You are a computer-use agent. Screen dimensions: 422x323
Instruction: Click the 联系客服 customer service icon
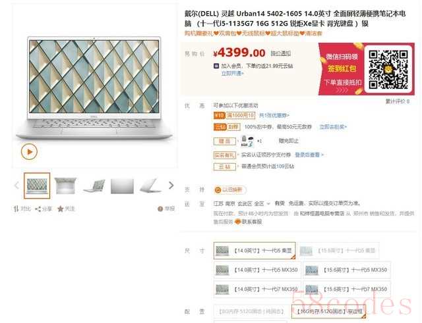pos(237,222)
